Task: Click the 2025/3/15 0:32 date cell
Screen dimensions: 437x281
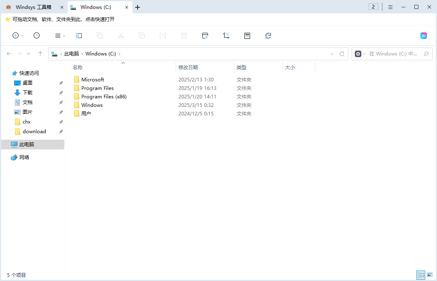Action: pyautogui.click(x=196, y=105)
